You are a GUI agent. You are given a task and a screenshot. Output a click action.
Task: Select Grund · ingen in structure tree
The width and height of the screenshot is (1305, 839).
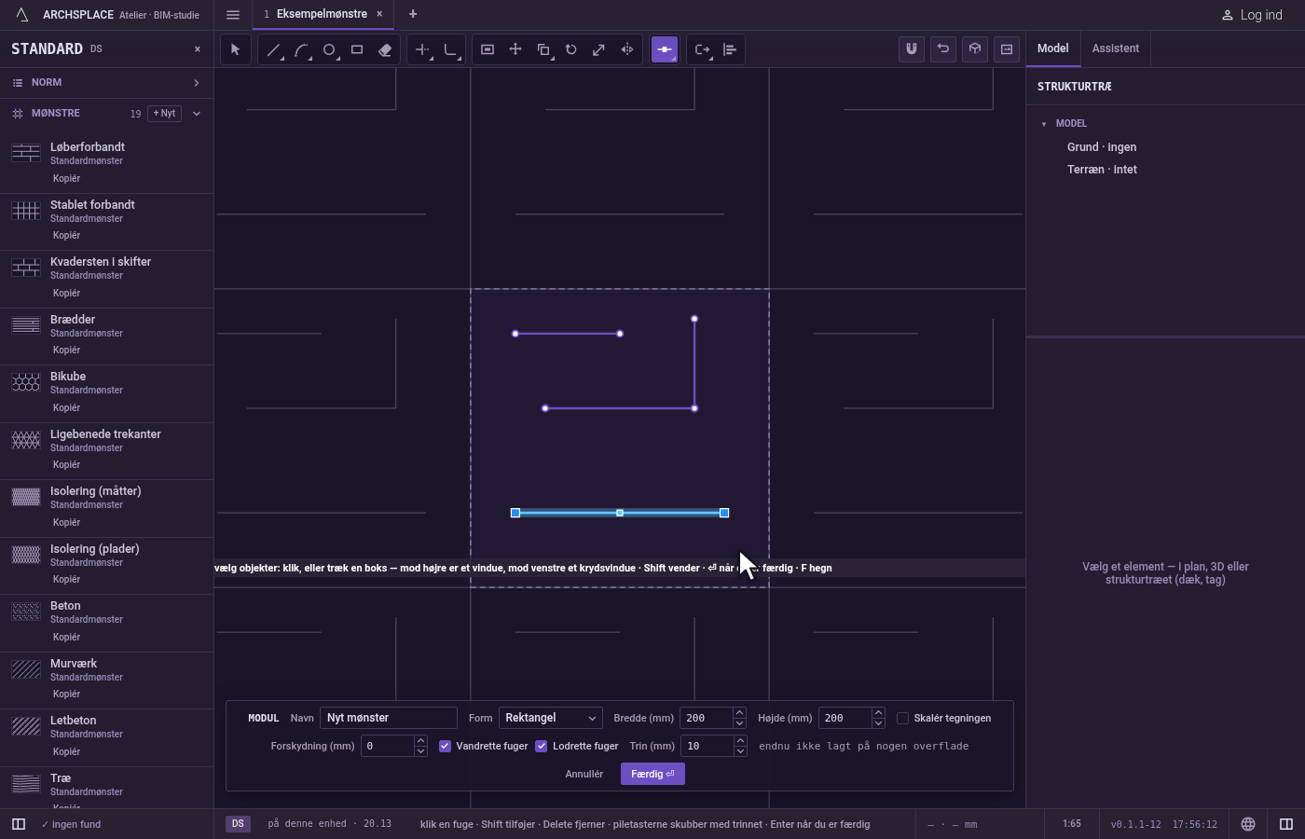coord(1102,147)
